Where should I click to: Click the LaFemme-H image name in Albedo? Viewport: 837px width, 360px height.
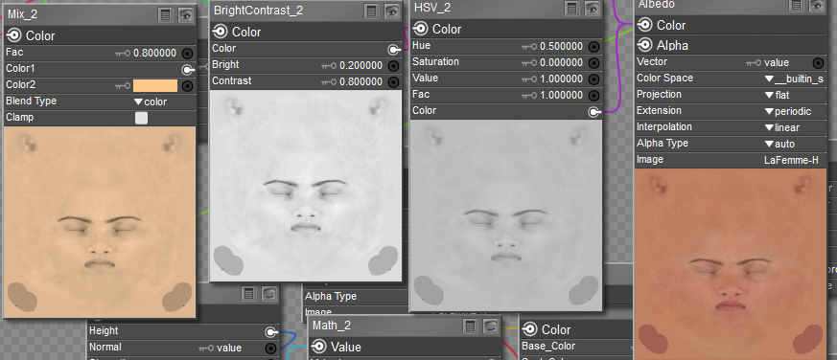click(791, 161)
